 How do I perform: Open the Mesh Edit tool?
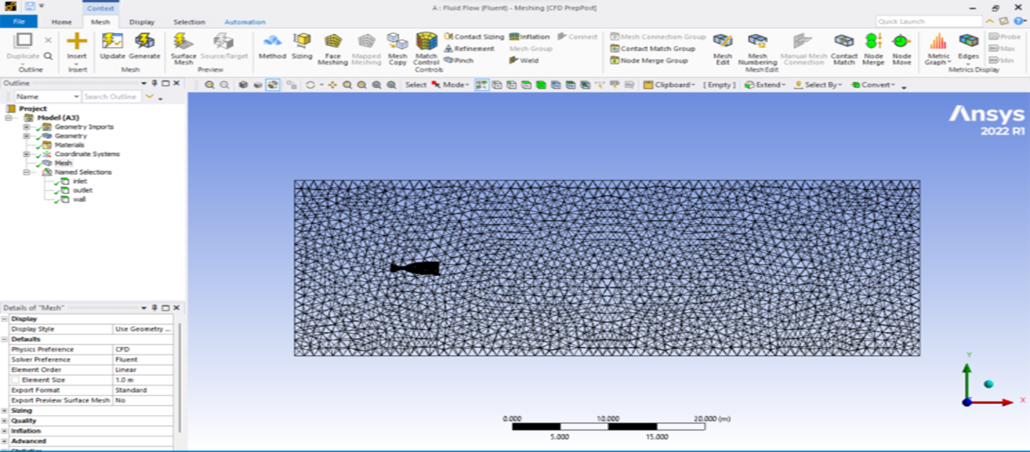[723, 48]
